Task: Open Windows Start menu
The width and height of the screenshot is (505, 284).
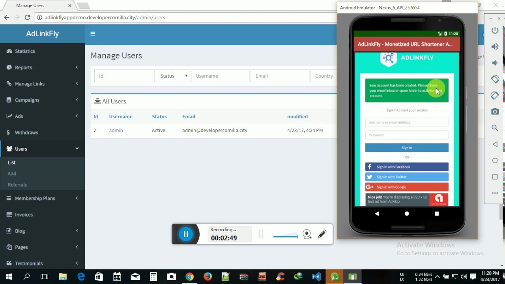Action: pos(9,277)
